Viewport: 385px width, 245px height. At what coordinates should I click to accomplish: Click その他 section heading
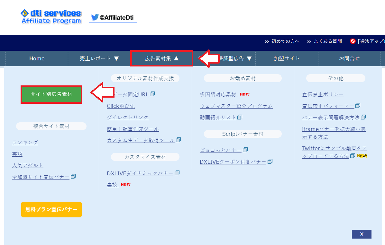click(336, 78)
